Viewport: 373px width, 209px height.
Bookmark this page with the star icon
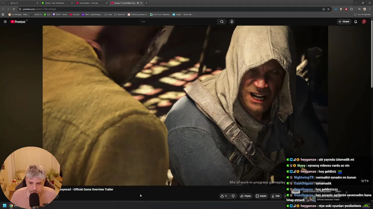(328, 9)
